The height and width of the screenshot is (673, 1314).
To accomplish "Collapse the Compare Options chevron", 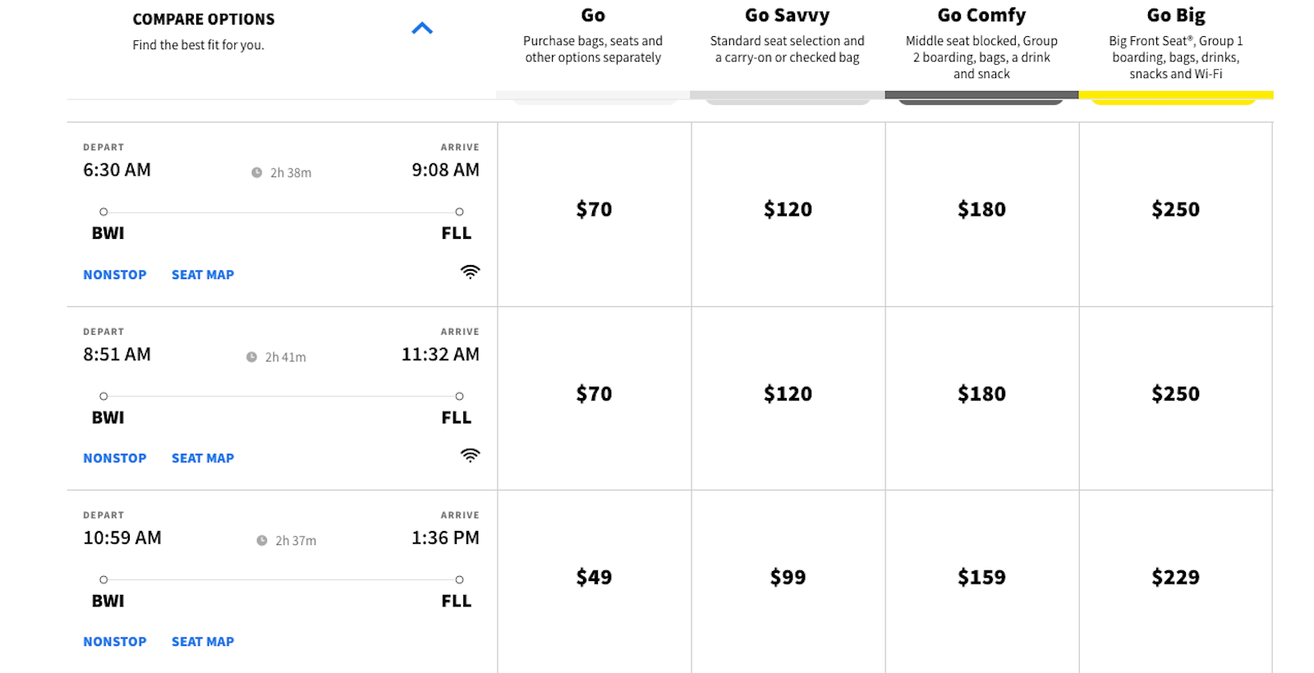I will 421,29.
